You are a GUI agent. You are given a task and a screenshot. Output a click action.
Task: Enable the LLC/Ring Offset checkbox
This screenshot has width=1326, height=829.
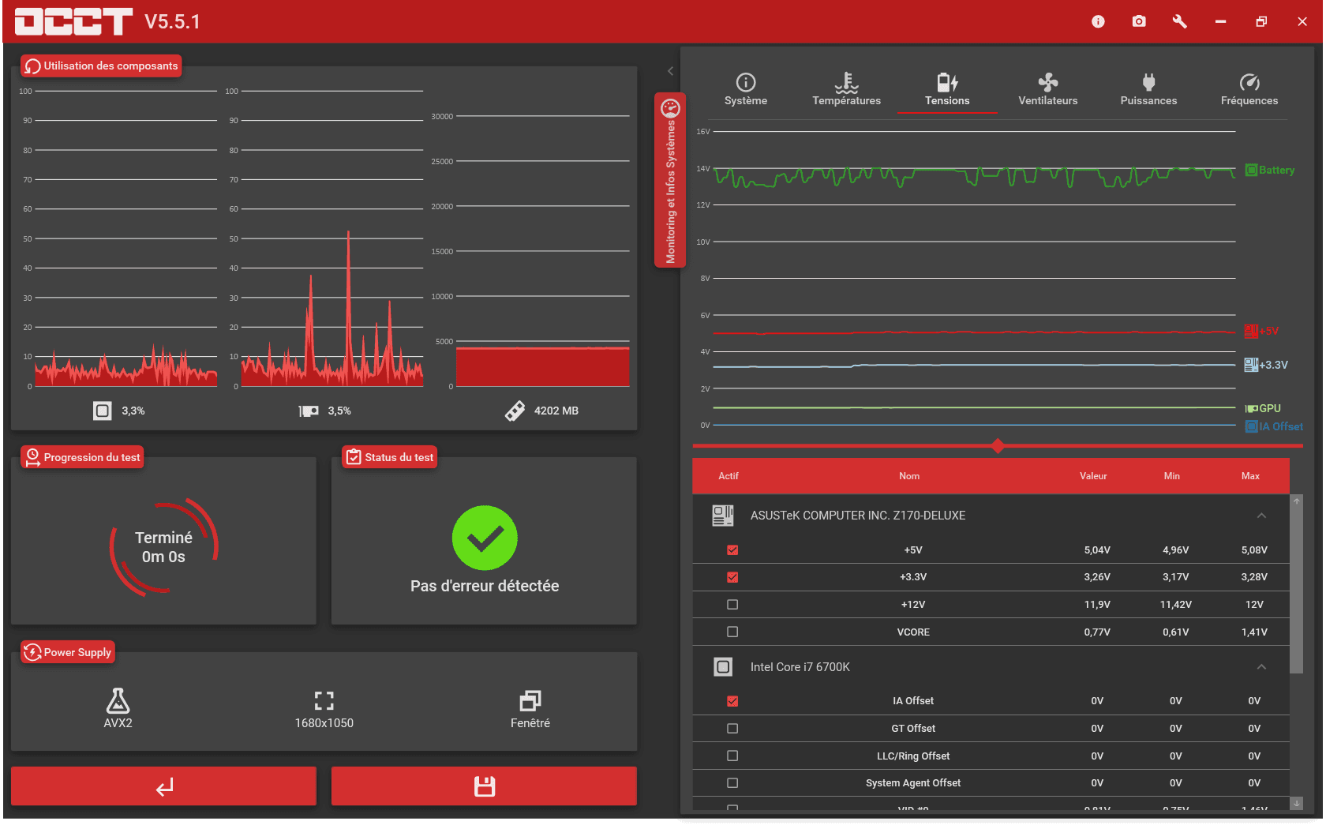coord(732,756)
